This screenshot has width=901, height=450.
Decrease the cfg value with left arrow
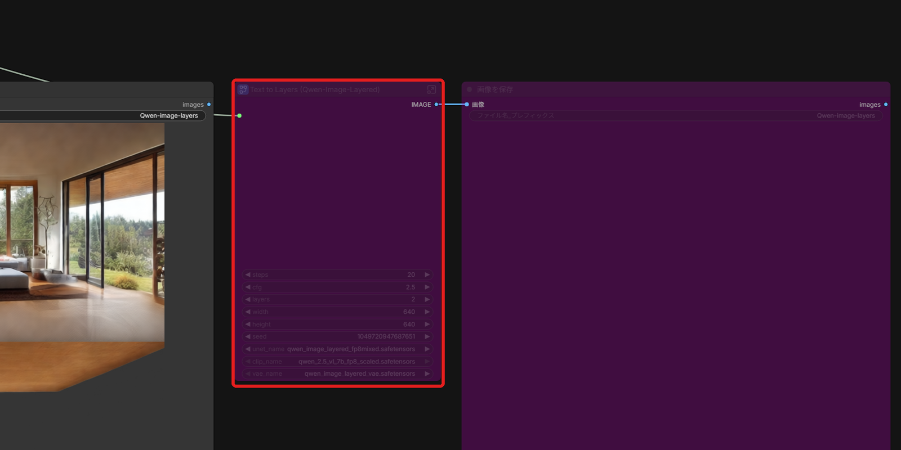[248, 287]
